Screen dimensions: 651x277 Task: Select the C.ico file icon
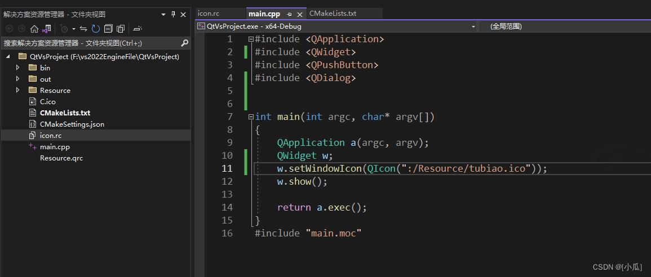coord(33,101)
